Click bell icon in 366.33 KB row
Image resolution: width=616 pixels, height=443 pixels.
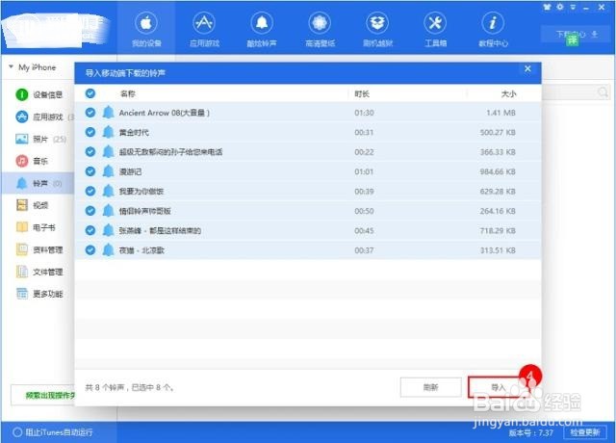tap(108, 152)
